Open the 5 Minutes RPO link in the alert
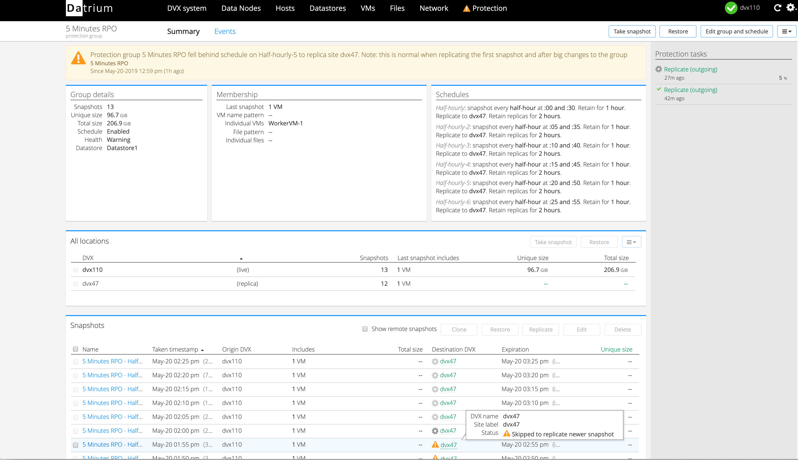 click(109, 63)
